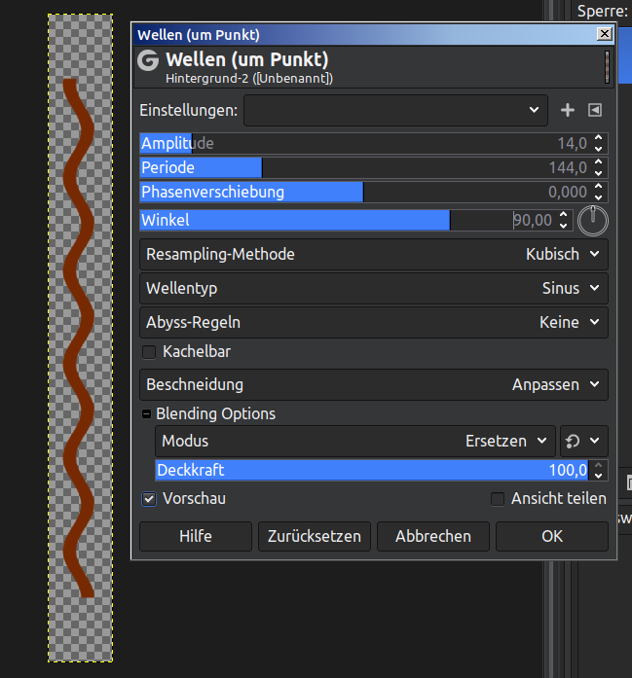Image resolution: width=632 pixels, height=678 pixels.
Task: Click the Zurücksetzen button
Action: click(x=315, y=536)
